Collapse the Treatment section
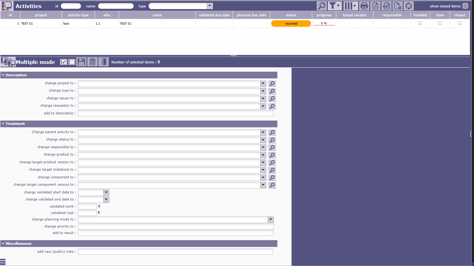This screenshot has width=474, height=266. [3, 124]
